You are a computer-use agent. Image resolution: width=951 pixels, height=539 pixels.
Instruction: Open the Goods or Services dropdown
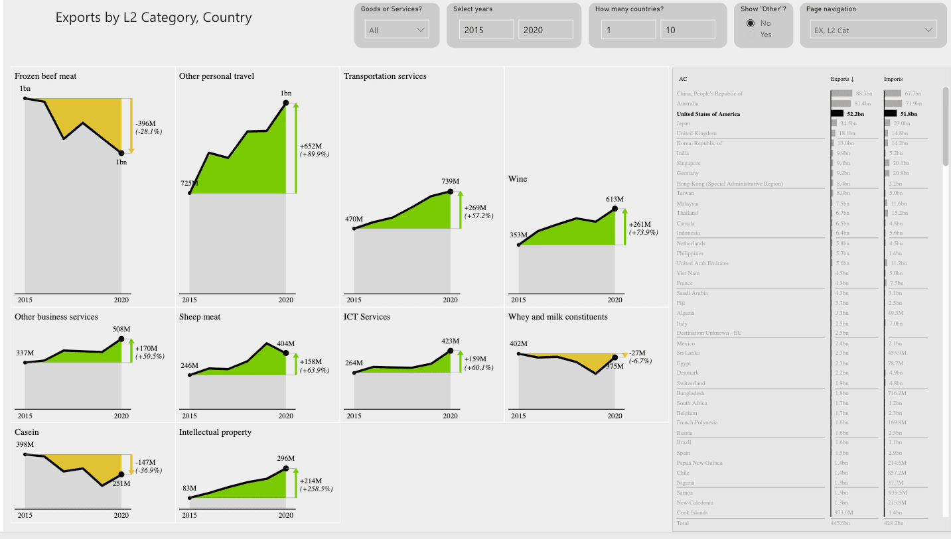click(x=397, y=30)
